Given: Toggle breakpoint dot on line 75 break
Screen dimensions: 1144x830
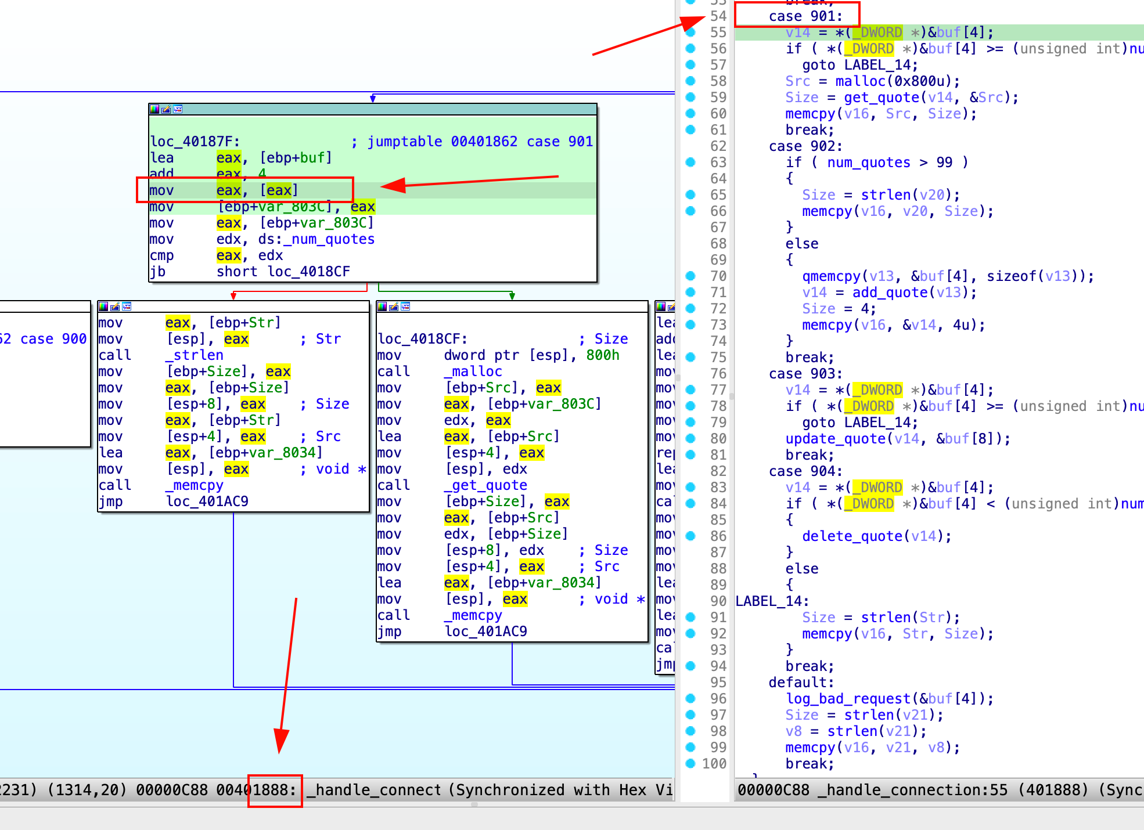Looking at the screenshot, I should [x=690, y=358].
